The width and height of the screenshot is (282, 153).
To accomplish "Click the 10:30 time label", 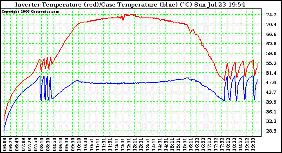I will 85,144.
